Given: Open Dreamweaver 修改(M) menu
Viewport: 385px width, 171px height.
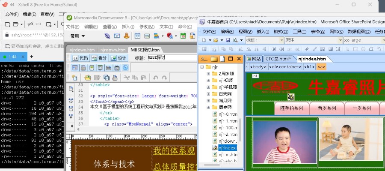Looking at the screenshot, I should (147, 27).
